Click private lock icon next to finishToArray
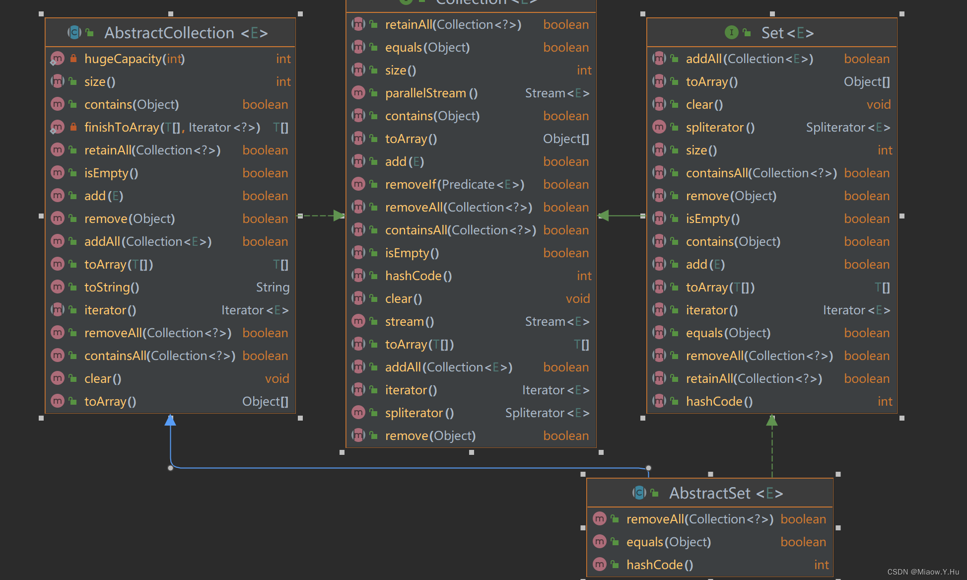 tap(73, 127)
